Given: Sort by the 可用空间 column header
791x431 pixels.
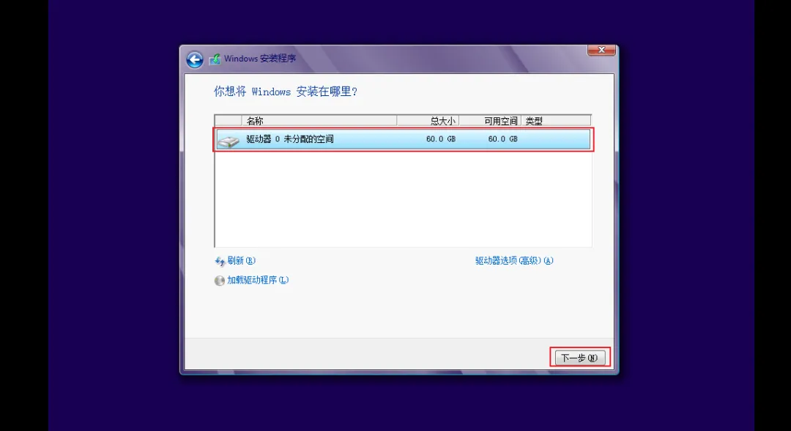Looking at the screenshot, I should [490, 121].
